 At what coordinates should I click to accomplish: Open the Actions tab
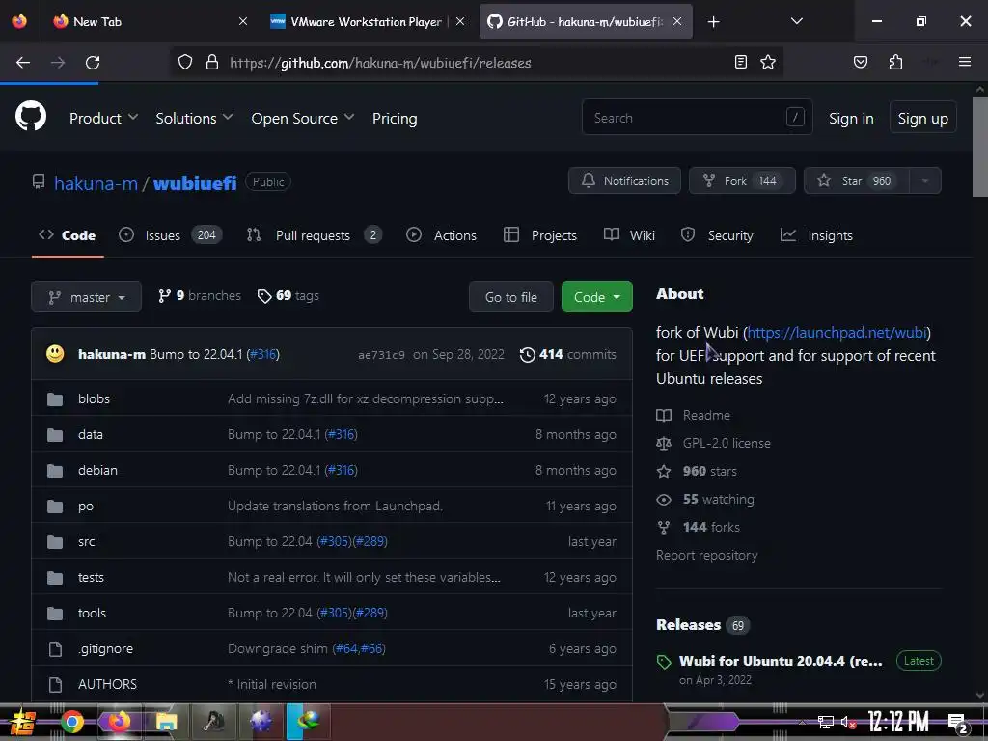(441, 235)
